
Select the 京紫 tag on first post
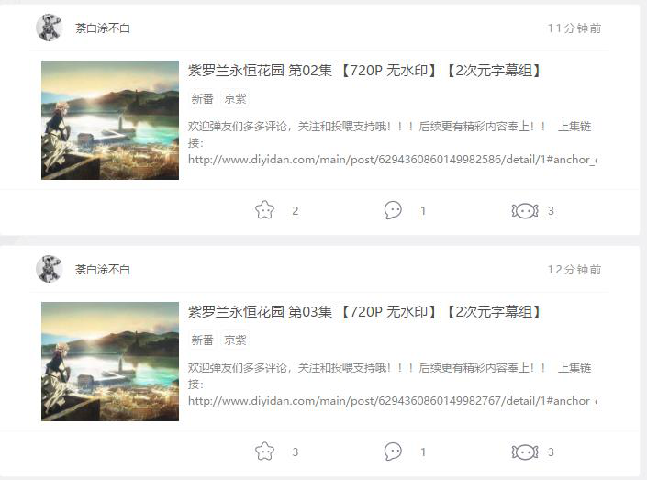click(x=235, y=98)
